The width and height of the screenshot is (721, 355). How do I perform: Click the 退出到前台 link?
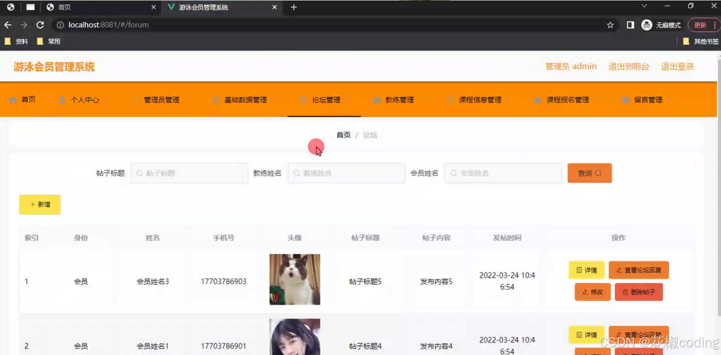pyautogui.click(x=629, y=67)
